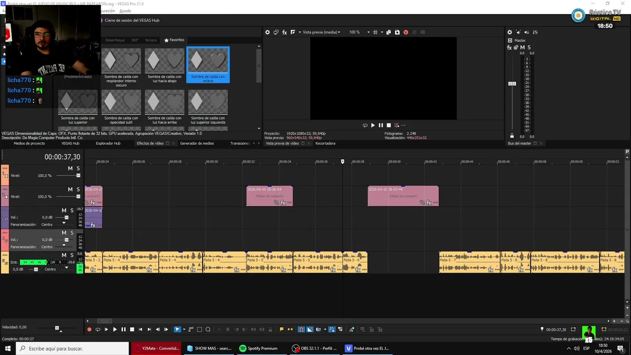Select the Zoom edit tool magnifier
Viewport: 631px width, 355px height.
coord(208,329)
